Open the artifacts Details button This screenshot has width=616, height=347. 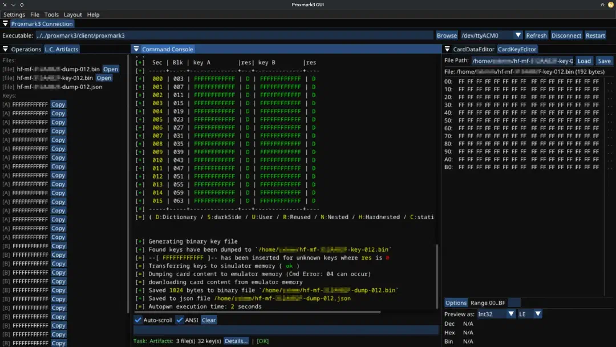pyautogui.click(x=236, y=341)
